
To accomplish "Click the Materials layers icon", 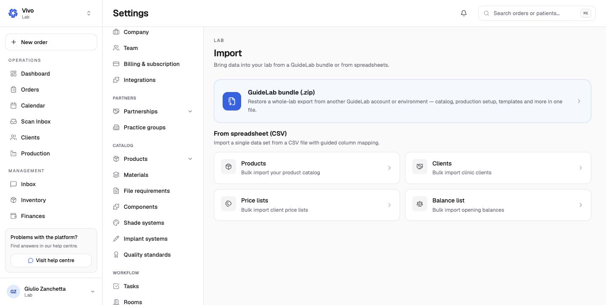I will [116, 175].
